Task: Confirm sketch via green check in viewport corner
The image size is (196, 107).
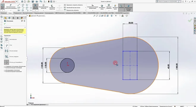Action: 190,21
